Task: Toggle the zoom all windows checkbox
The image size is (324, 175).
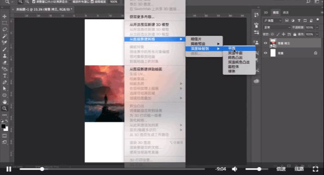Action: pos(70,2)
